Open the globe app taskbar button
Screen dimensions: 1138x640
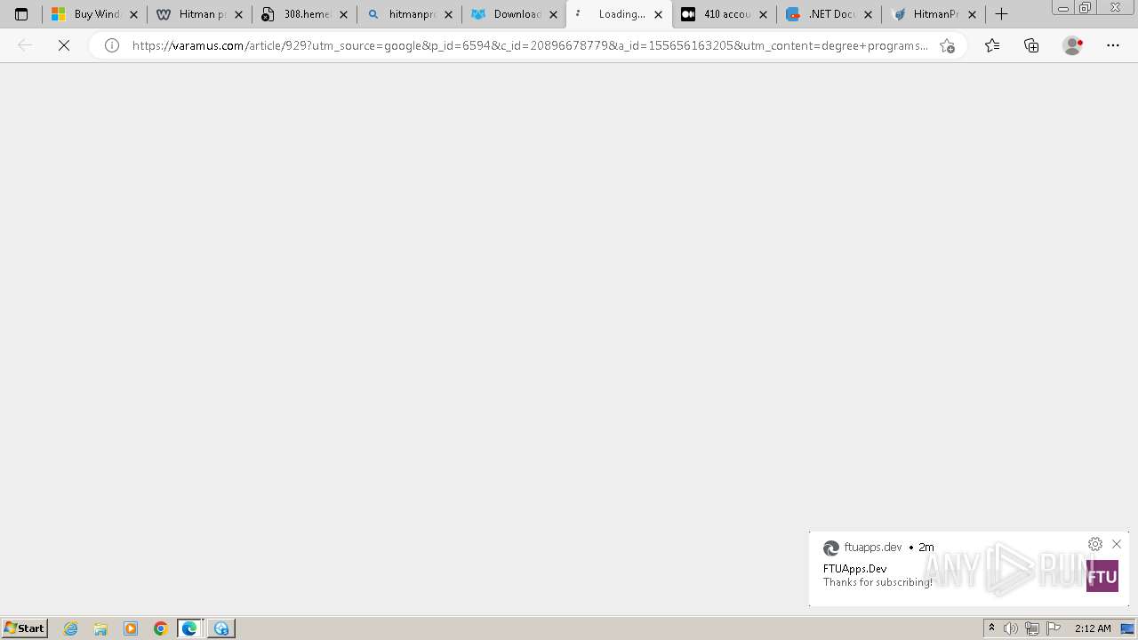(x=220, y=628)
